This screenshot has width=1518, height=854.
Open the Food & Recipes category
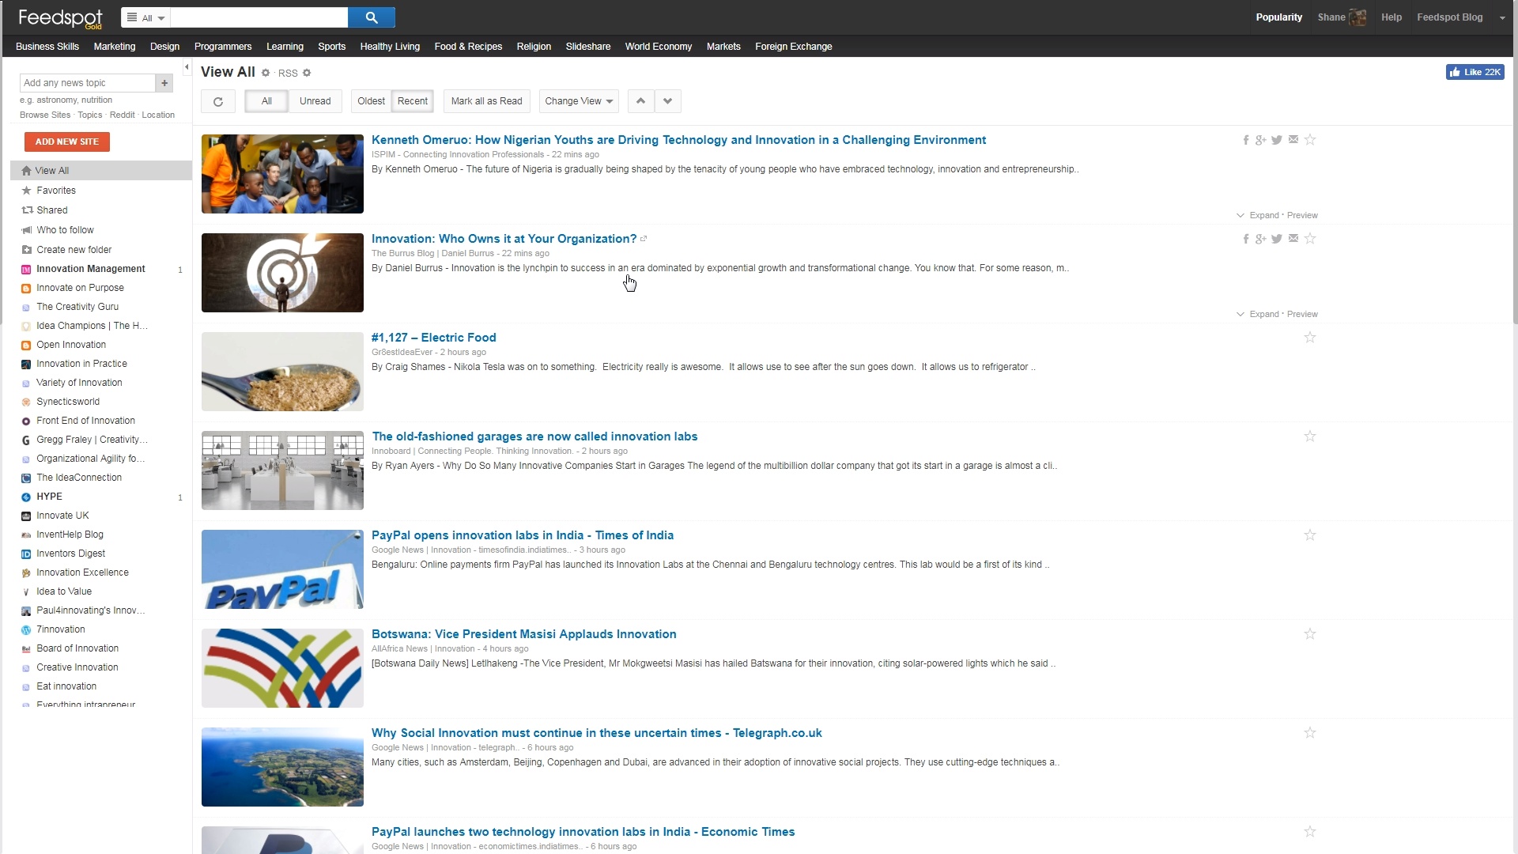pyautogui.click(x=468, y=47)
